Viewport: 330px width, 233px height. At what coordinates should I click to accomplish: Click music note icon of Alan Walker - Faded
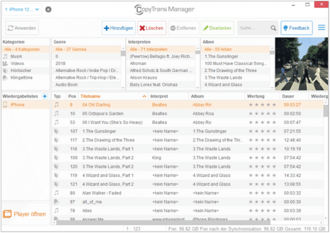click(x=56, y=193)
